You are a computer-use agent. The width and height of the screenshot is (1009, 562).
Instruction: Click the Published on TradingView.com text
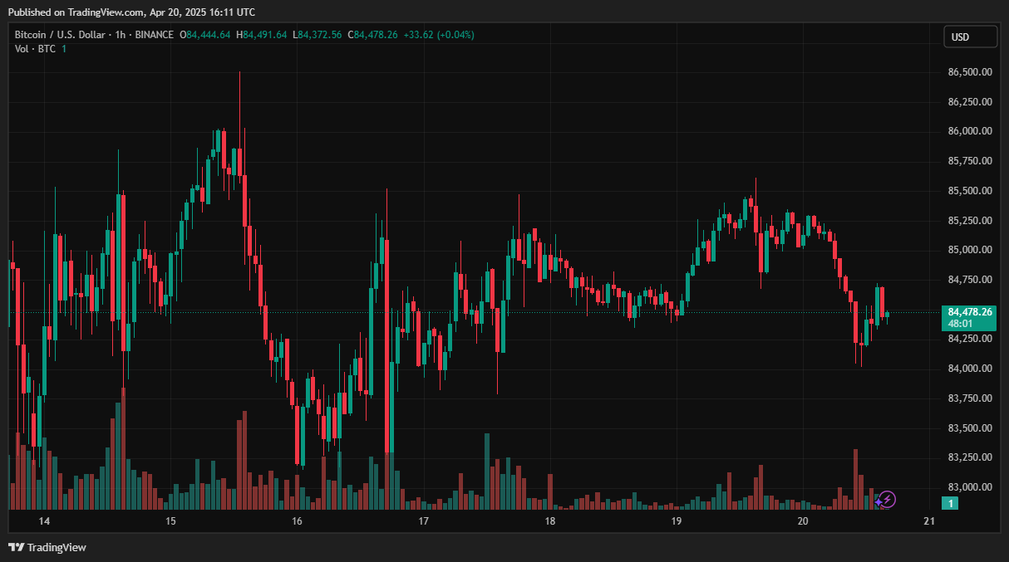pyautogui.click(x=130, y=12)
